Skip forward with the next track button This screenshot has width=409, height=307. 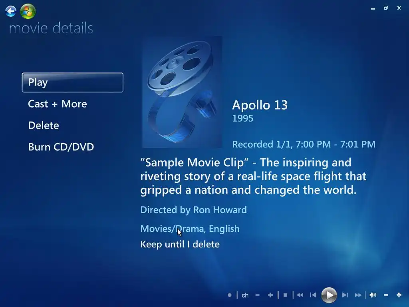[x=345, y=295]
